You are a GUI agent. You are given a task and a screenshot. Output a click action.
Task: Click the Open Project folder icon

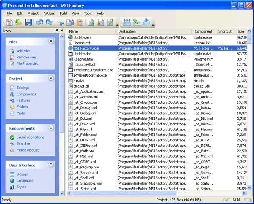tap(19, 22)
